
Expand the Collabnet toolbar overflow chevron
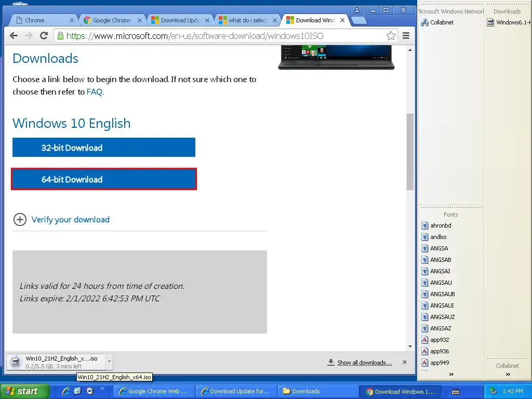508,374
